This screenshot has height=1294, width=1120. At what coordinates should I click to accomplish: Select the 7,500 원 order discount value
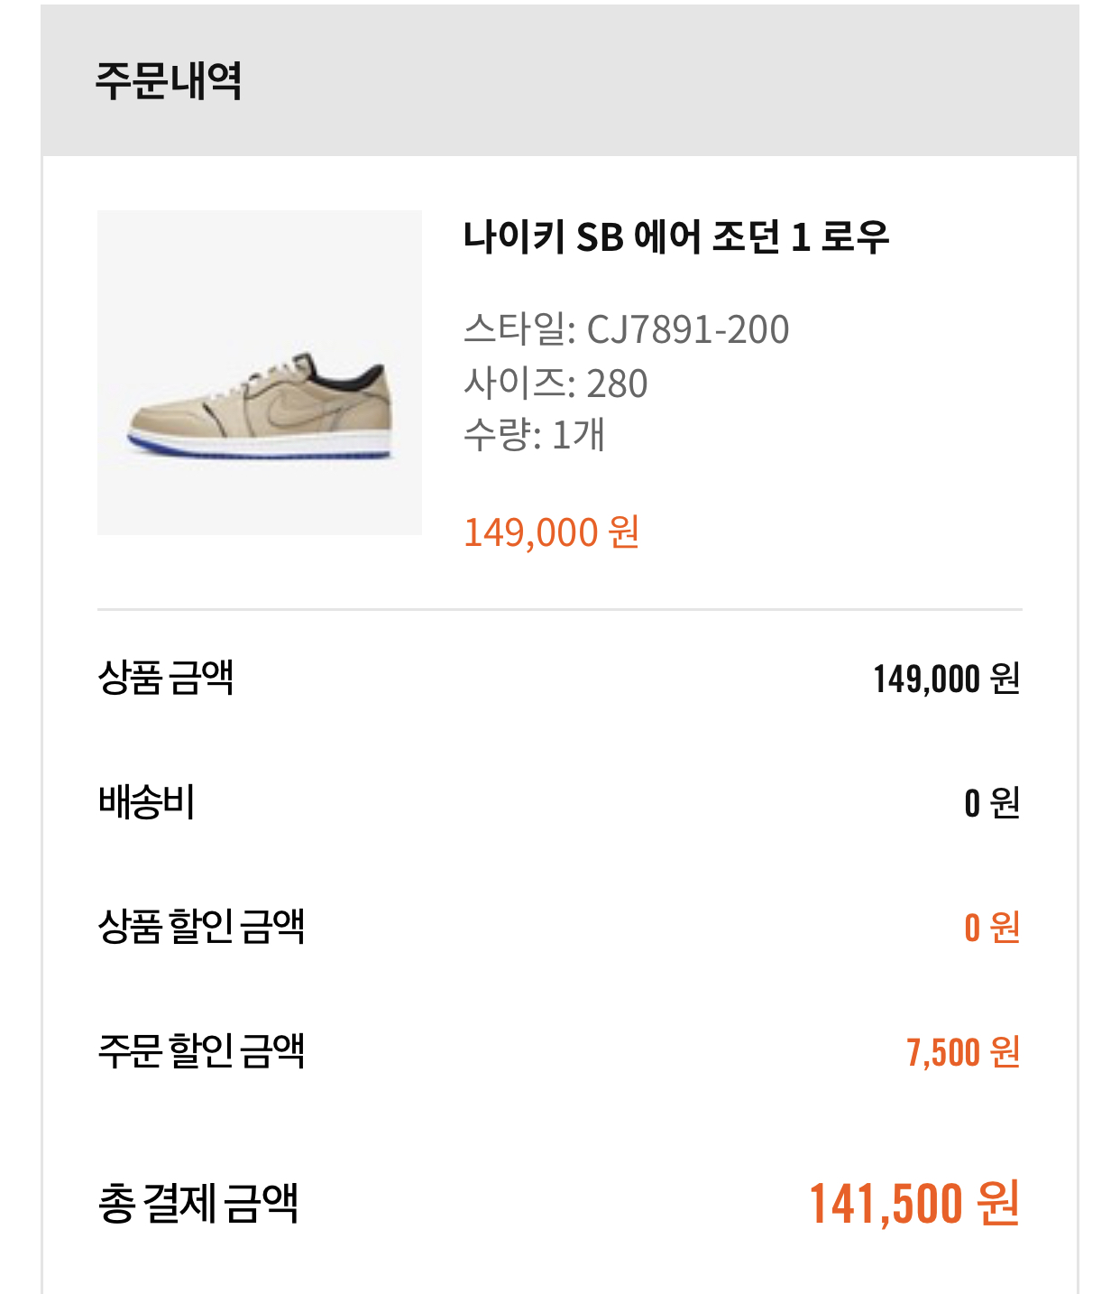[x=963, y=1052]
